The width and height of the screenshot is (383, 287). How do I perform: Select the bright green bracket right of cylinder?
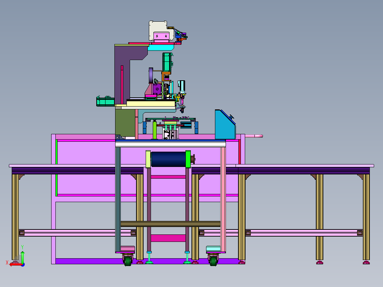188,159
